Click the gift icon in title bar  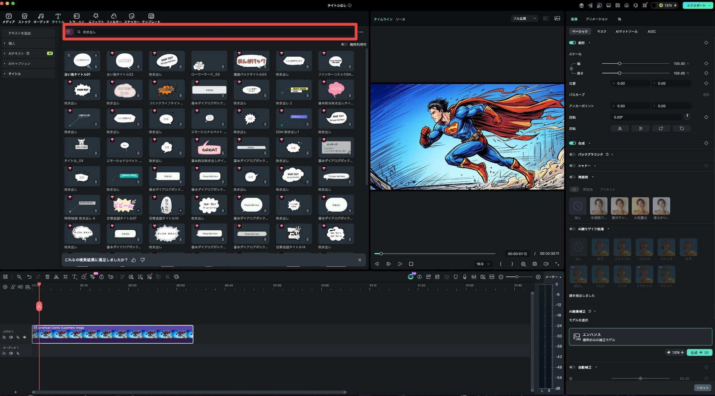tap(581, 5)
